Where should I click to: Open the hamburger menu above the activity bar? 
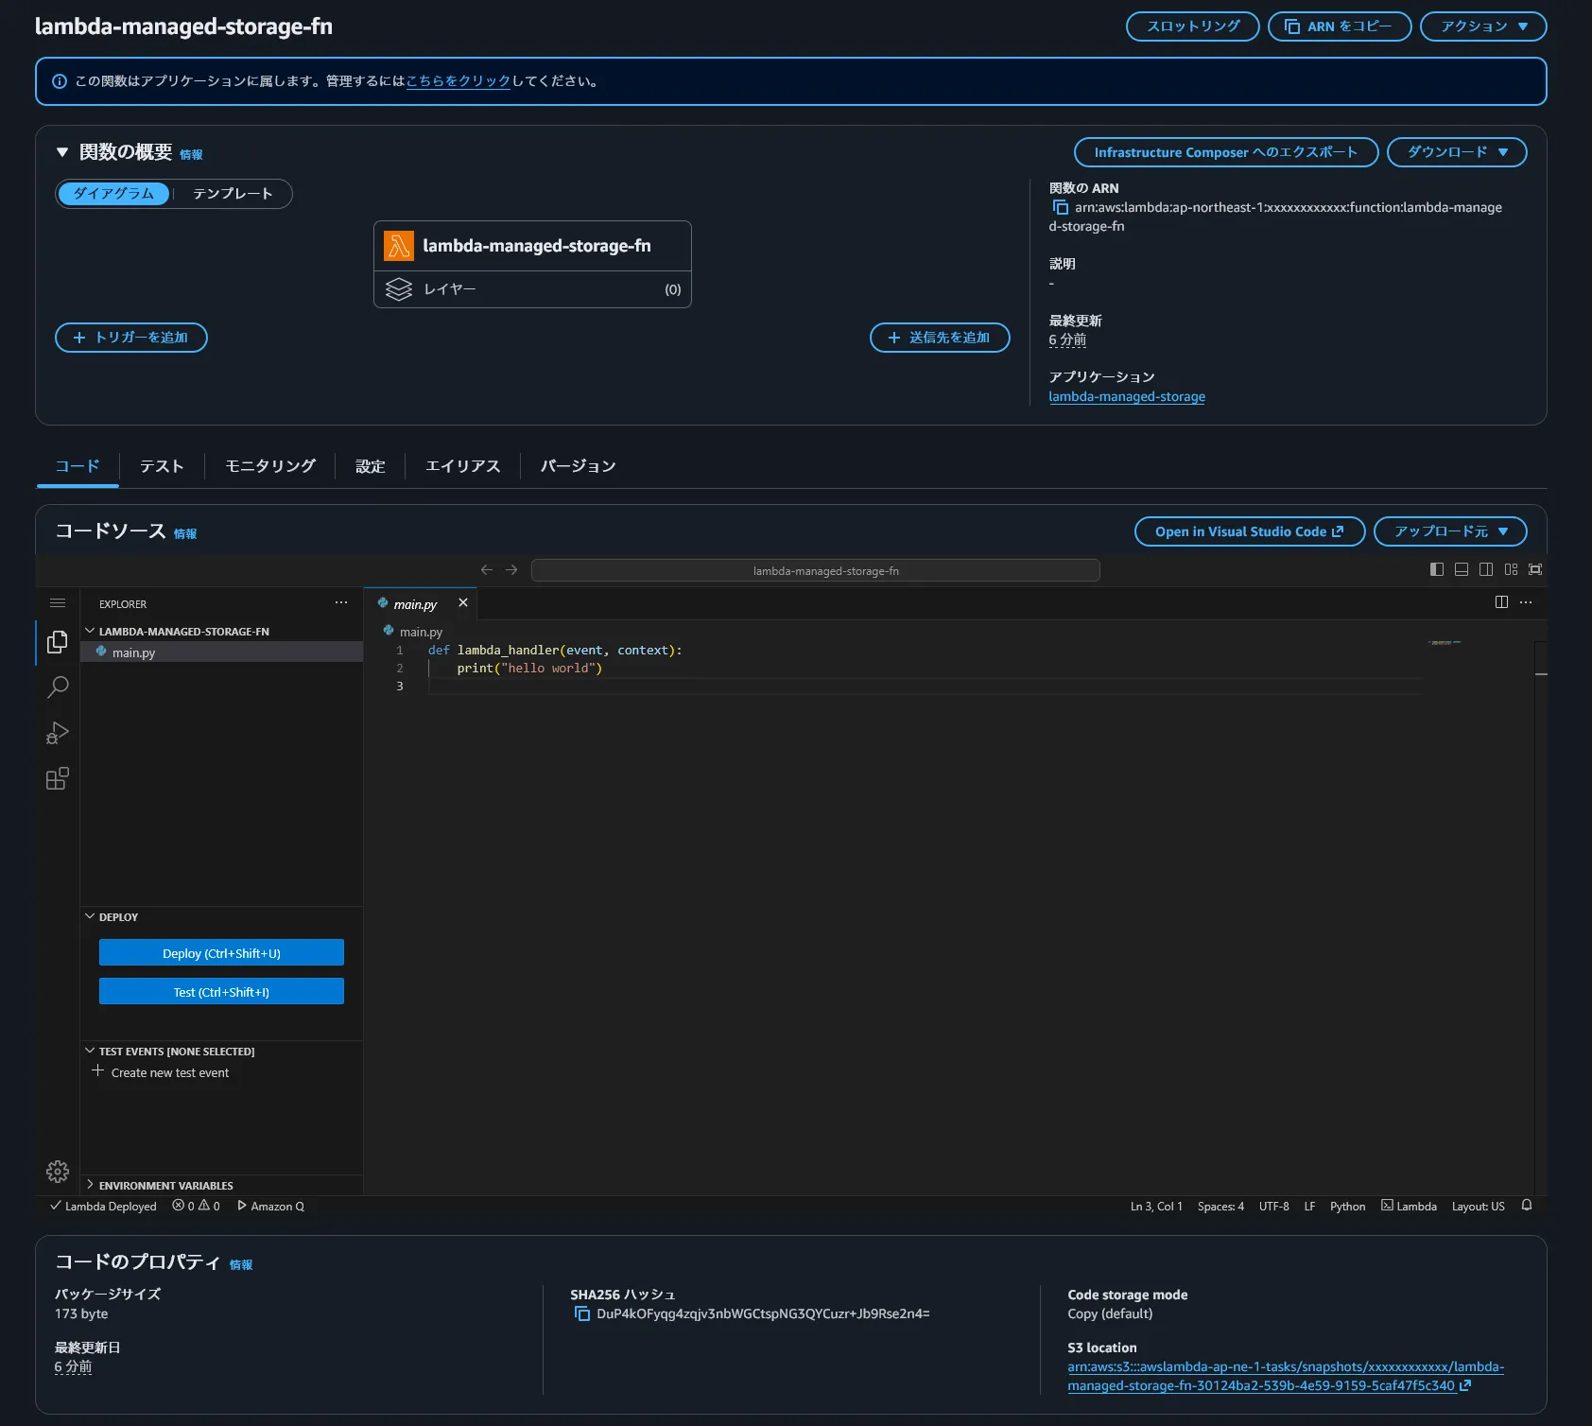point(58,603)
